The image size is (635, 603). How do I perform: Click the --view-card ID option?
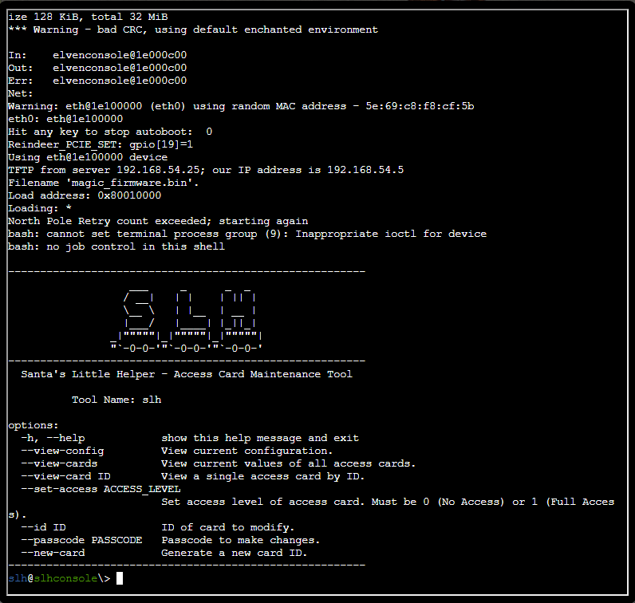coord(65,476)
